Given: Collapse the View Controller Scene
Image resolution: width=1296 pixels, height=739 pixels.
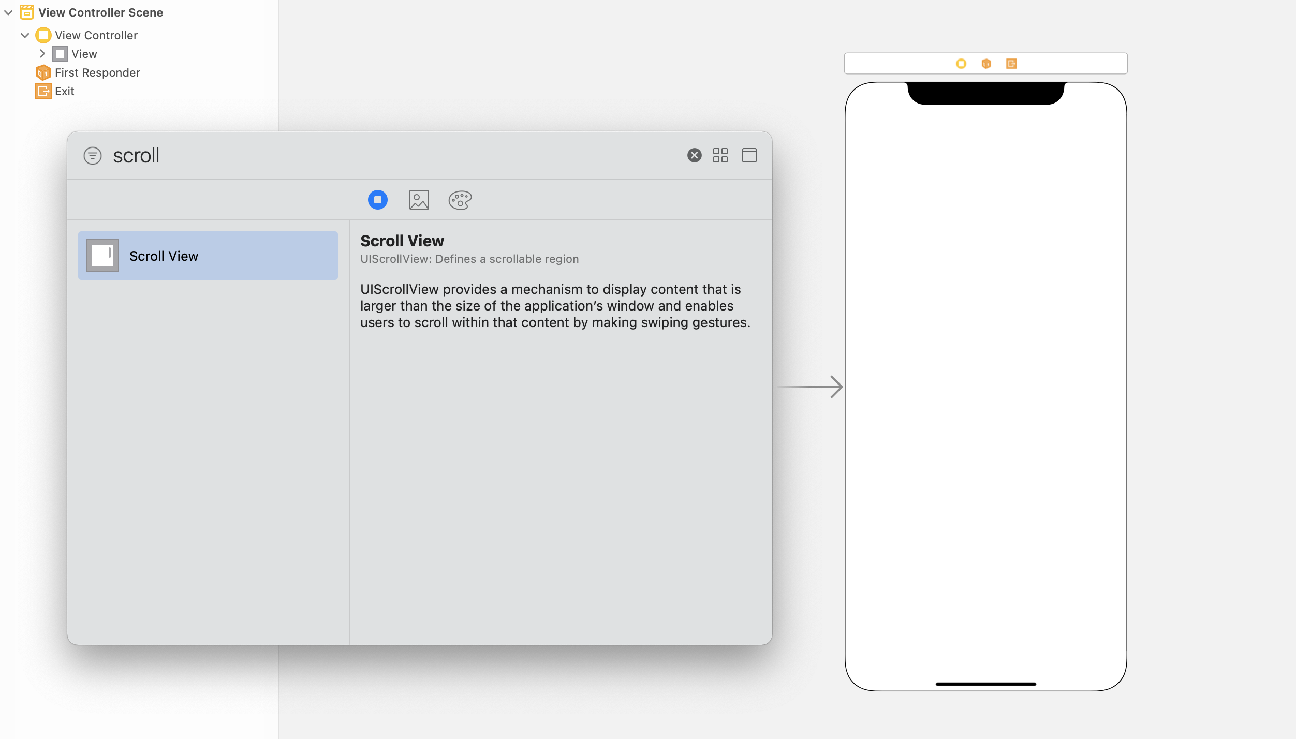Looking at the screenshot, I should (9, 12).
